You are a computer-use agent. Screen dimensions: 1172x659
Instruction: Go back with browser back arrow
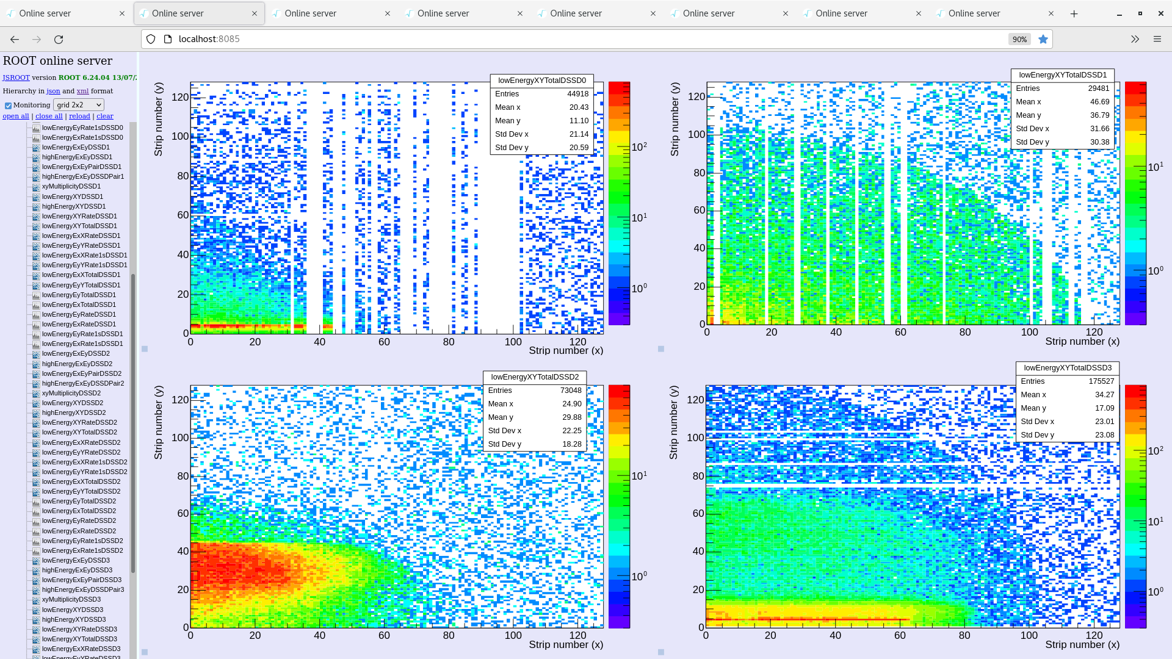pyautogui.click(x=15, y=39)
